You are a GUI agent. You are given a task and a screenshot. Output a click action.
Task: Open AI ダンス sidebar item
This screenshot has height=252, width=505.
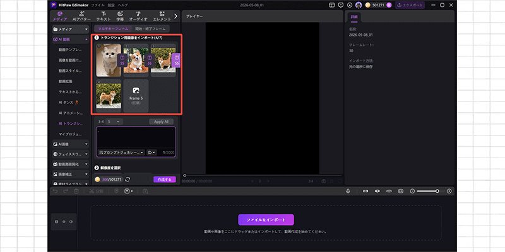[69, 102]
